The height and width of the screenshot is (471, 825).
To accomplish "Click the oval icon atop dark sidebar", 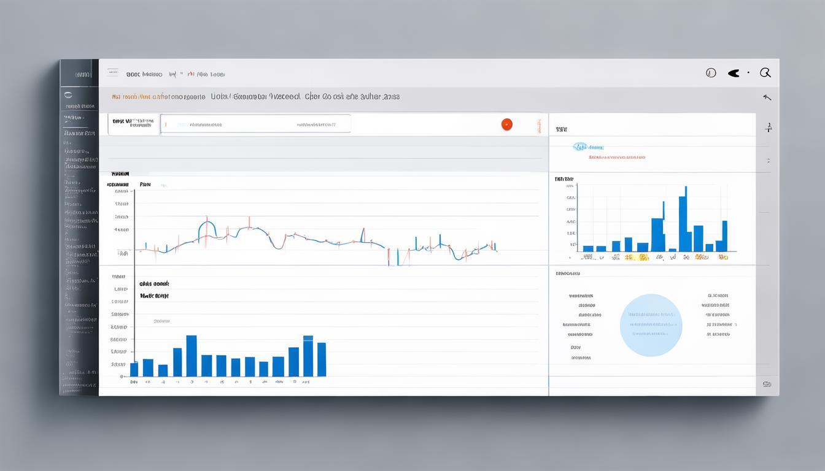I will pos(68,95).
